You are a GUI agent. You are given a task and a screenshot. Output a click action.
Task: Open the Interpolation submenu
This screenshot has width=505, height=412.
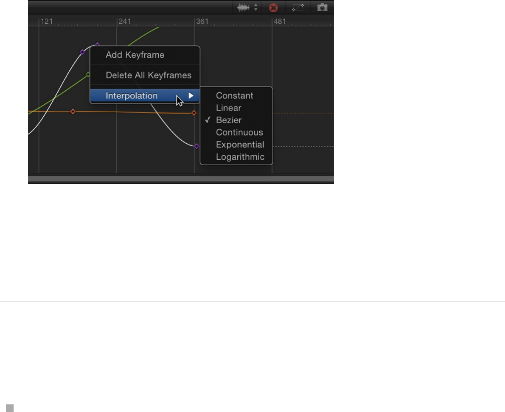tap(145, 95)
